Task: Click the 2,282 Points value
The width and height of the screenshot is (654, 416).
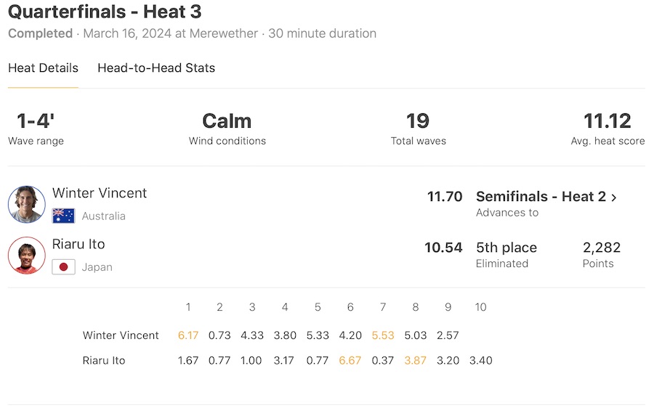Action: coord(602,248)
